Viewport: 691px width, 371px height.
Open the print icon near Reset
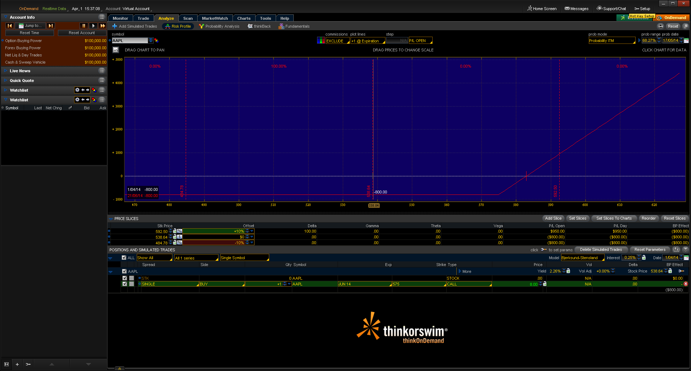[660, 26]
